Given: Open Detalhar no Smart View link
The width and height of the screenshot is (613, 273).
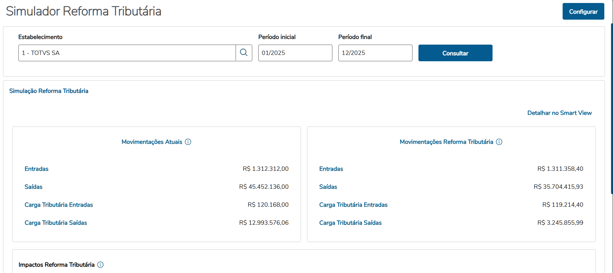Looking at the screenshot, I should click(560, 113).
